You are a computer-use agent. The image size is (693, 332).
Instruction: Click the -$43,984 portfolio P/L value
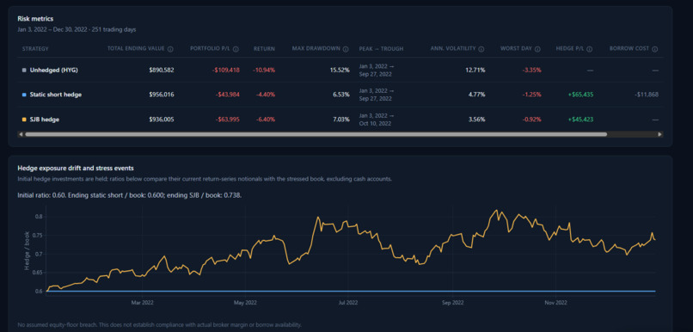tap(227, 95)
